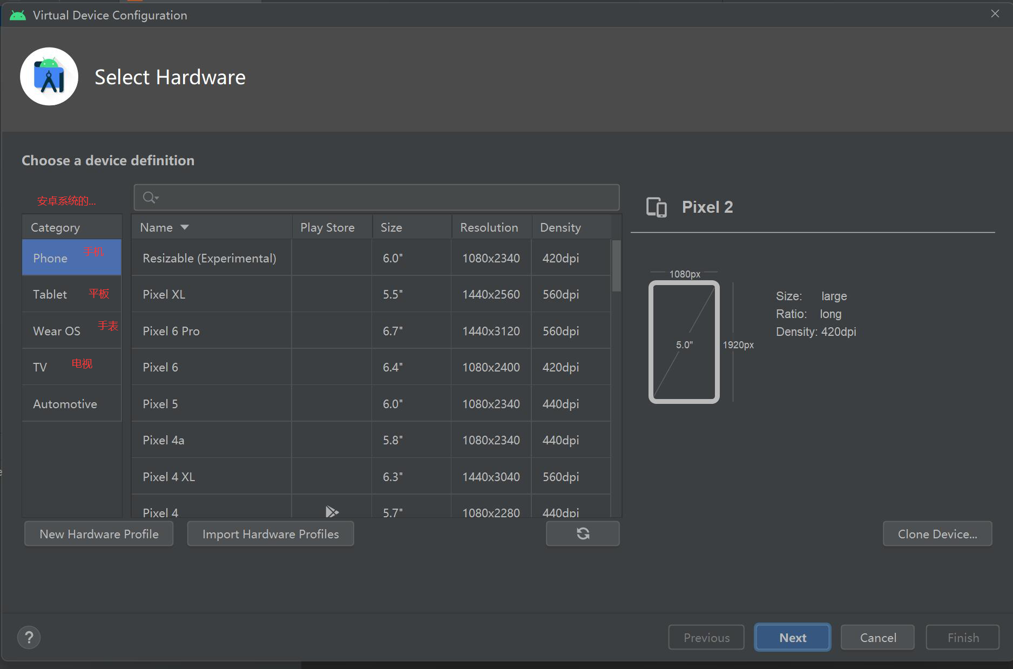The image size is (1013, 669).
Task: Click the search magnifier icon
Action: tap(150, 198)
